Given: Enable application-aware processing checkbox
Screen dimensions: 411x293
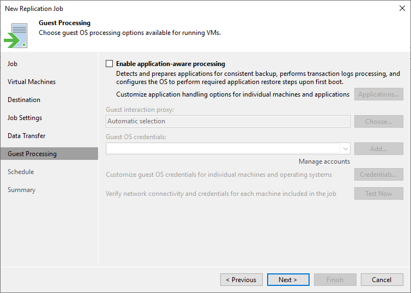Looking at the screenshot, I should click(110, 64).
